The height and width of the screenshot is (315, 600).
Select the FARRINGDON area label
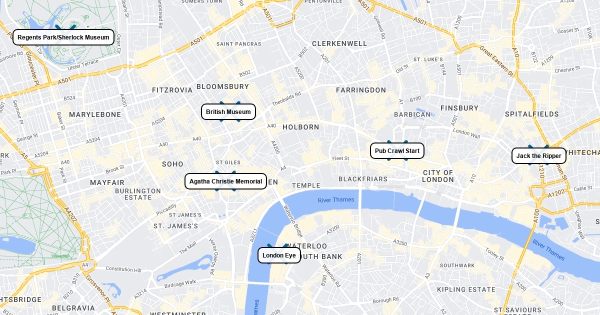coord(361,90)
